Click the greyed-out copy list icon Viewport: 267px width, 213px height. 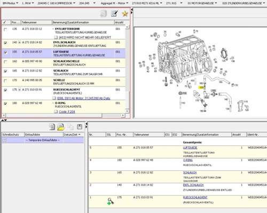(70, 127)
